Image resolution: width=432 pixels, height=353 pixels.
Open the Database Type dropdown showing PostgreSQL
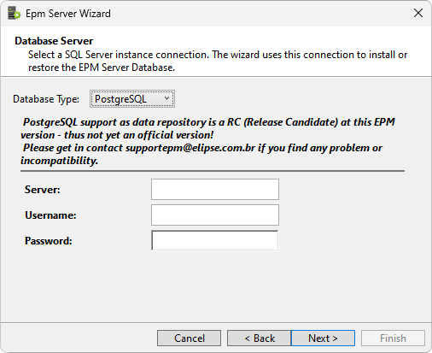[x=132, y=99]
